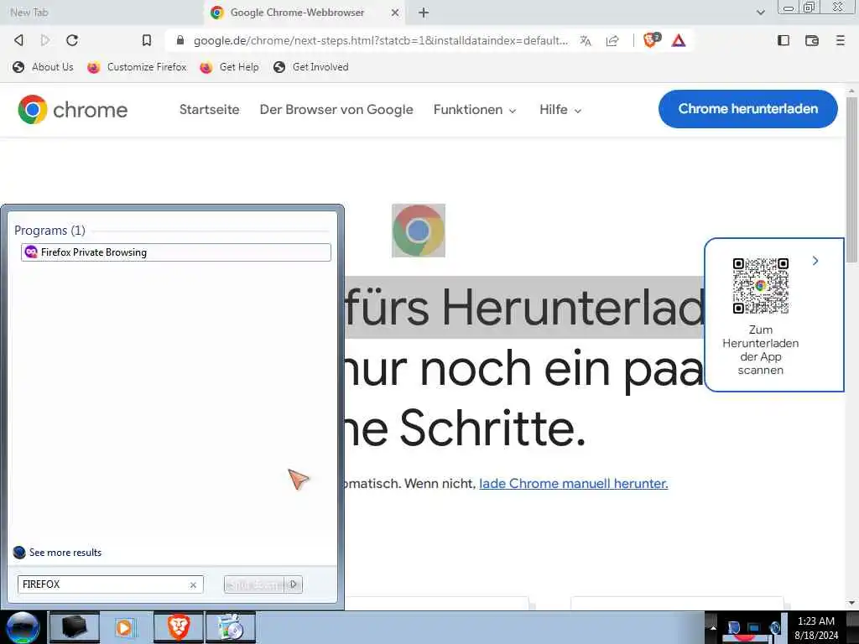Click the network tray icon
Screen dimensions: 859x644
[754, 627]
